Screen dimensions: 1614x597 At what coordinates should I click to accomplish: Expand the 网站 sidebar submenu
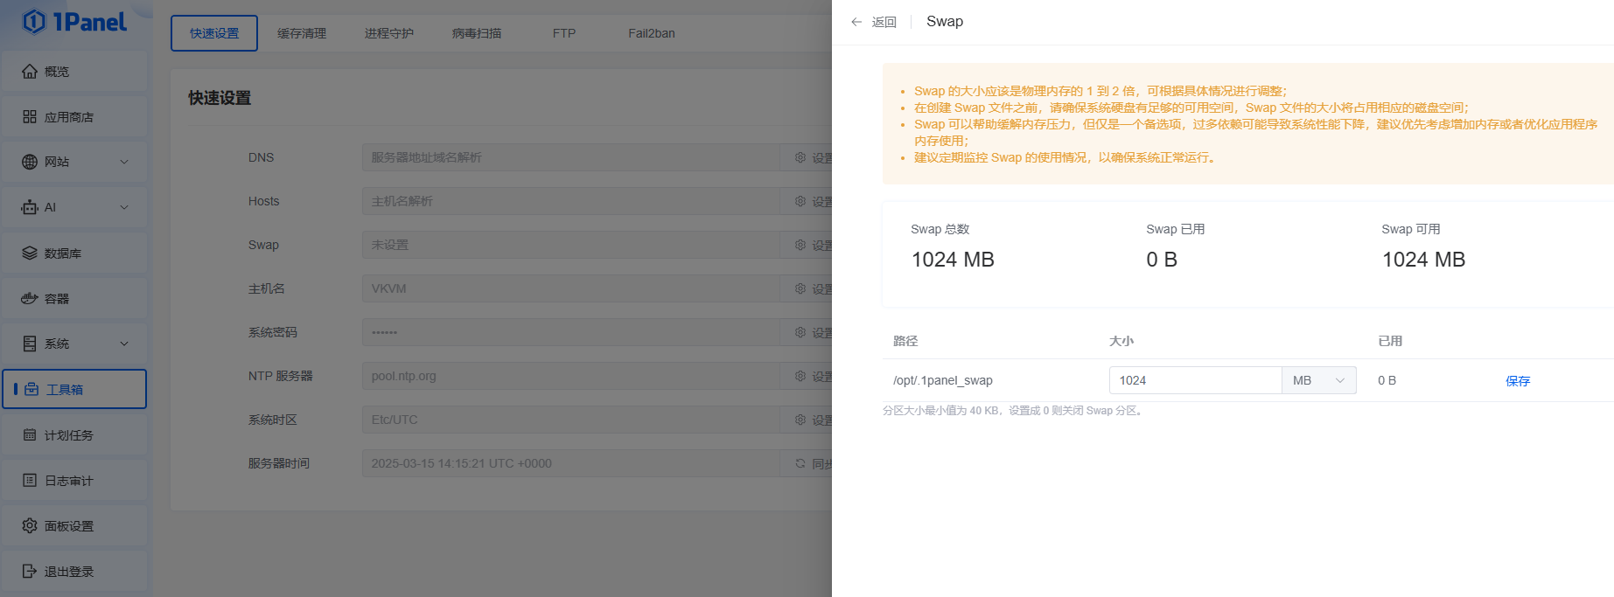124,162
